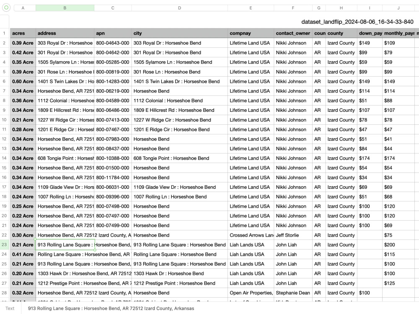The width and height of the screenshot is (419, 314).
Task: Select monthly payment cell $200
Action: 398,245
